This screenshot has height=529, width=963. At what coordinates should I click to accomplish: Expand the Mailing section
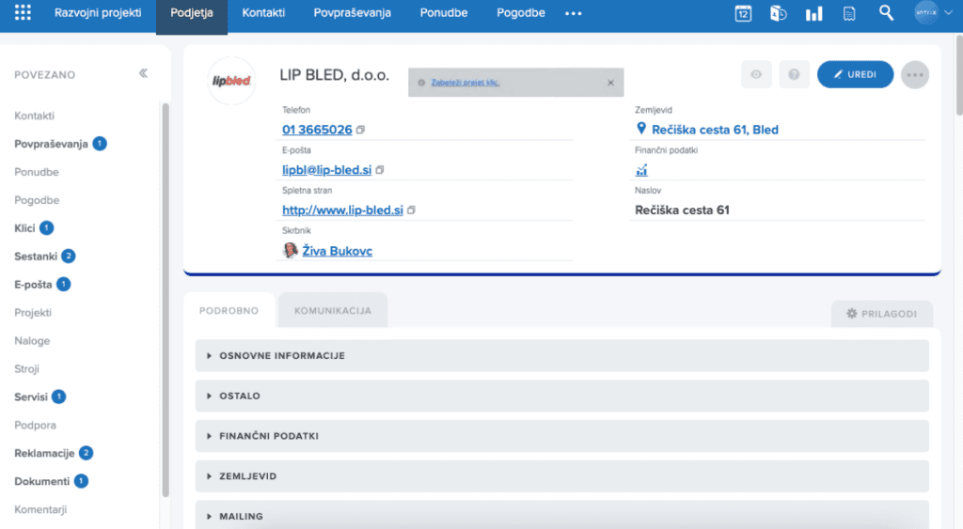pos(562,516)
